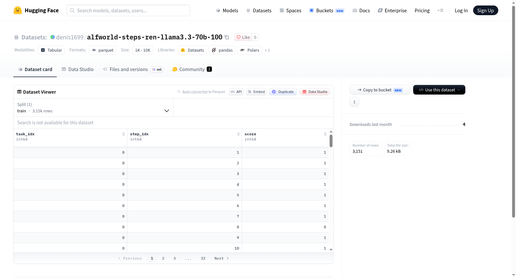The width and height of the screenshot is (516, 278).
Task: Click the page vertical scrollbar
Action: pyautogui.click(x=513, y=111)
